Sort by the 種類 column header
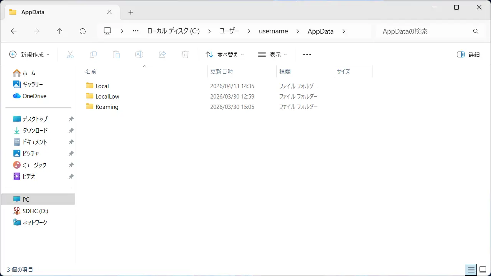 click(x=305, y=71)
